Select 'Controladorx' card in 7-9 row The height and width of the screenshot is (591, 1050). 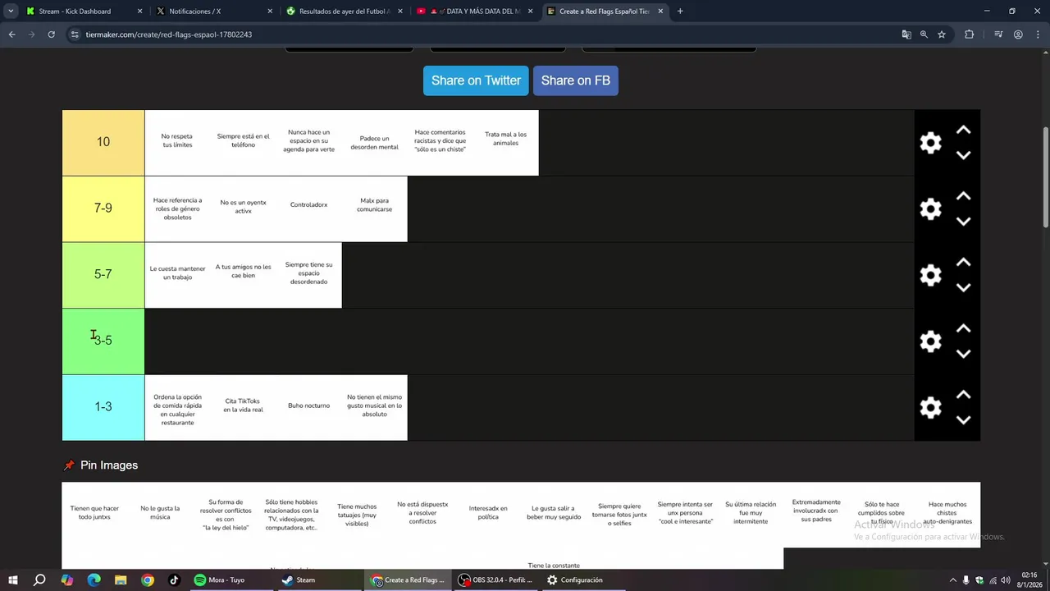coord(308,208)
